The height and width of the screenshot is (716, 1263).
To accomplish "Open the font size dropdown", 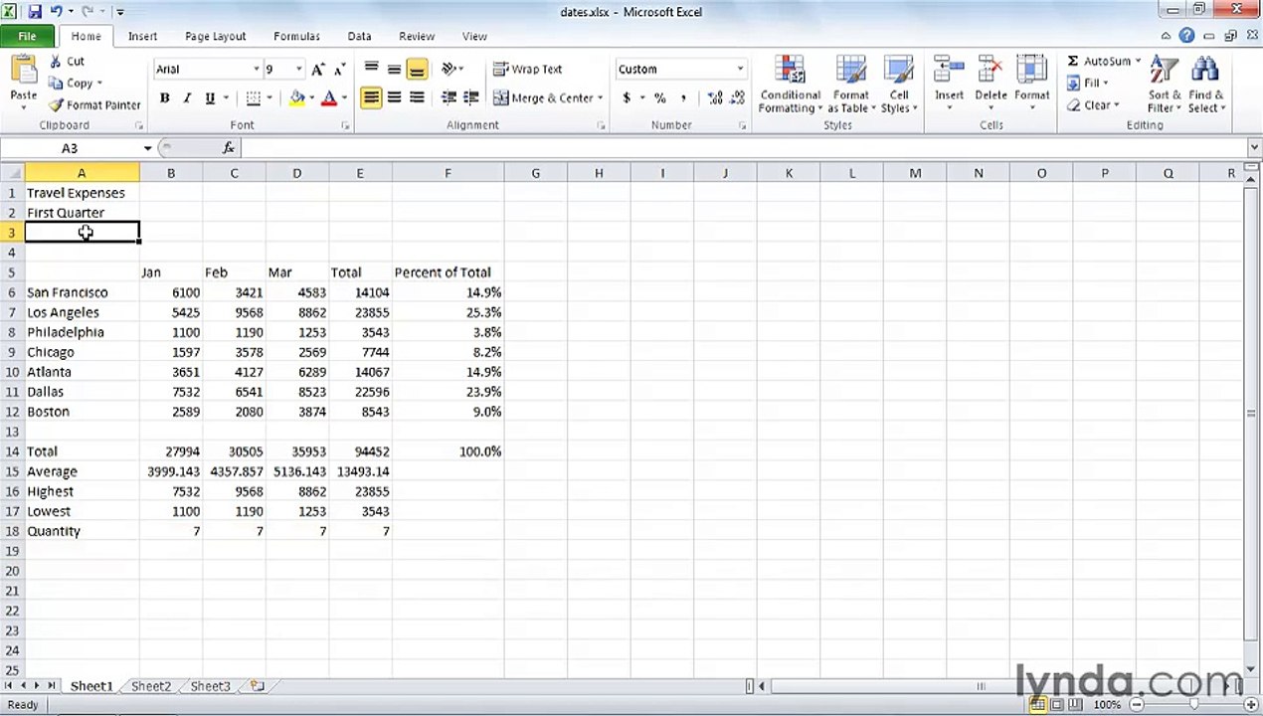I will tap(299, 70).
